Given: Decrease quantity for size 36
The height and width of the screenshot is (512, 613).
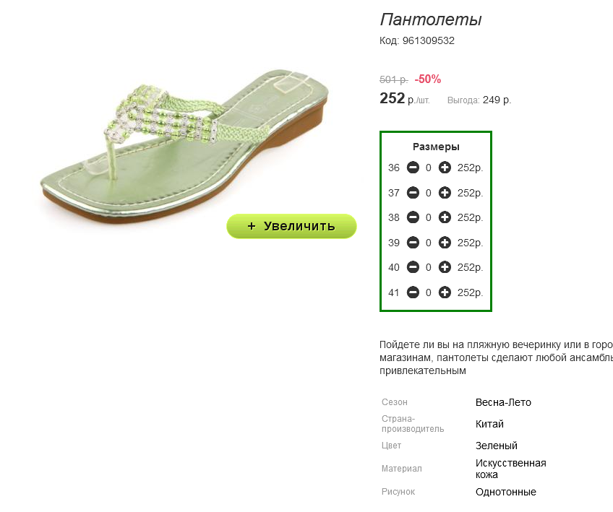Looking at the screenshot, I should 413,168.
